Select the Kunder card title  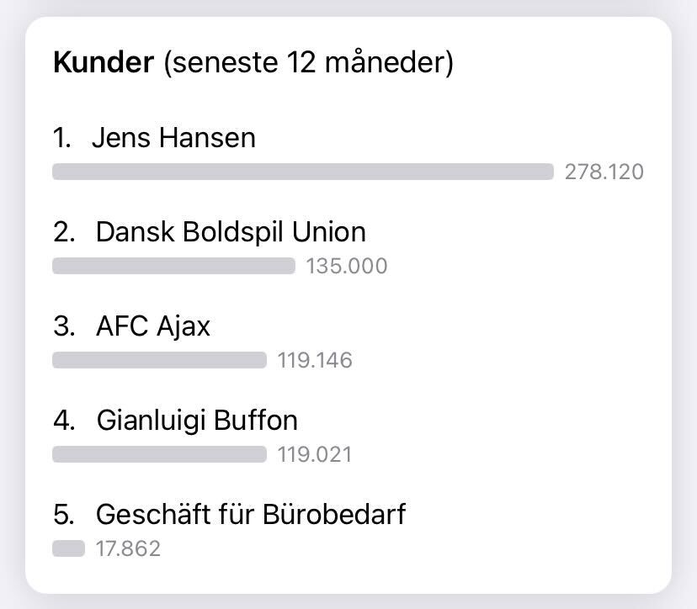104,61
